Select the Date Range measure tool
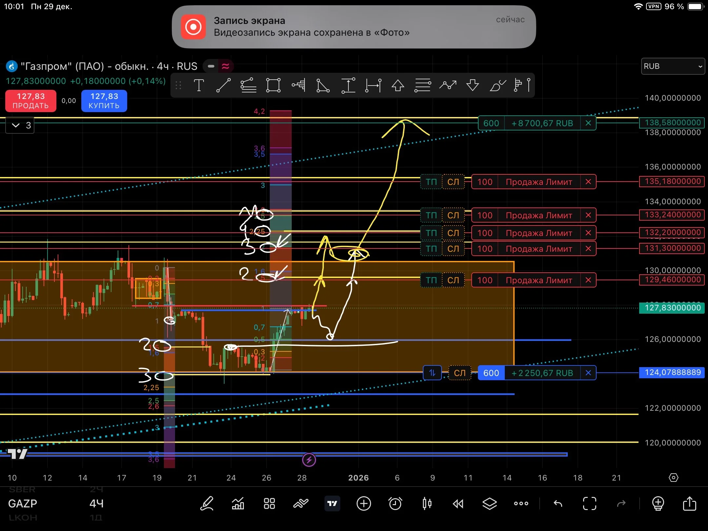Viewport: 708px width, 531px height. (x=373, y=85)
